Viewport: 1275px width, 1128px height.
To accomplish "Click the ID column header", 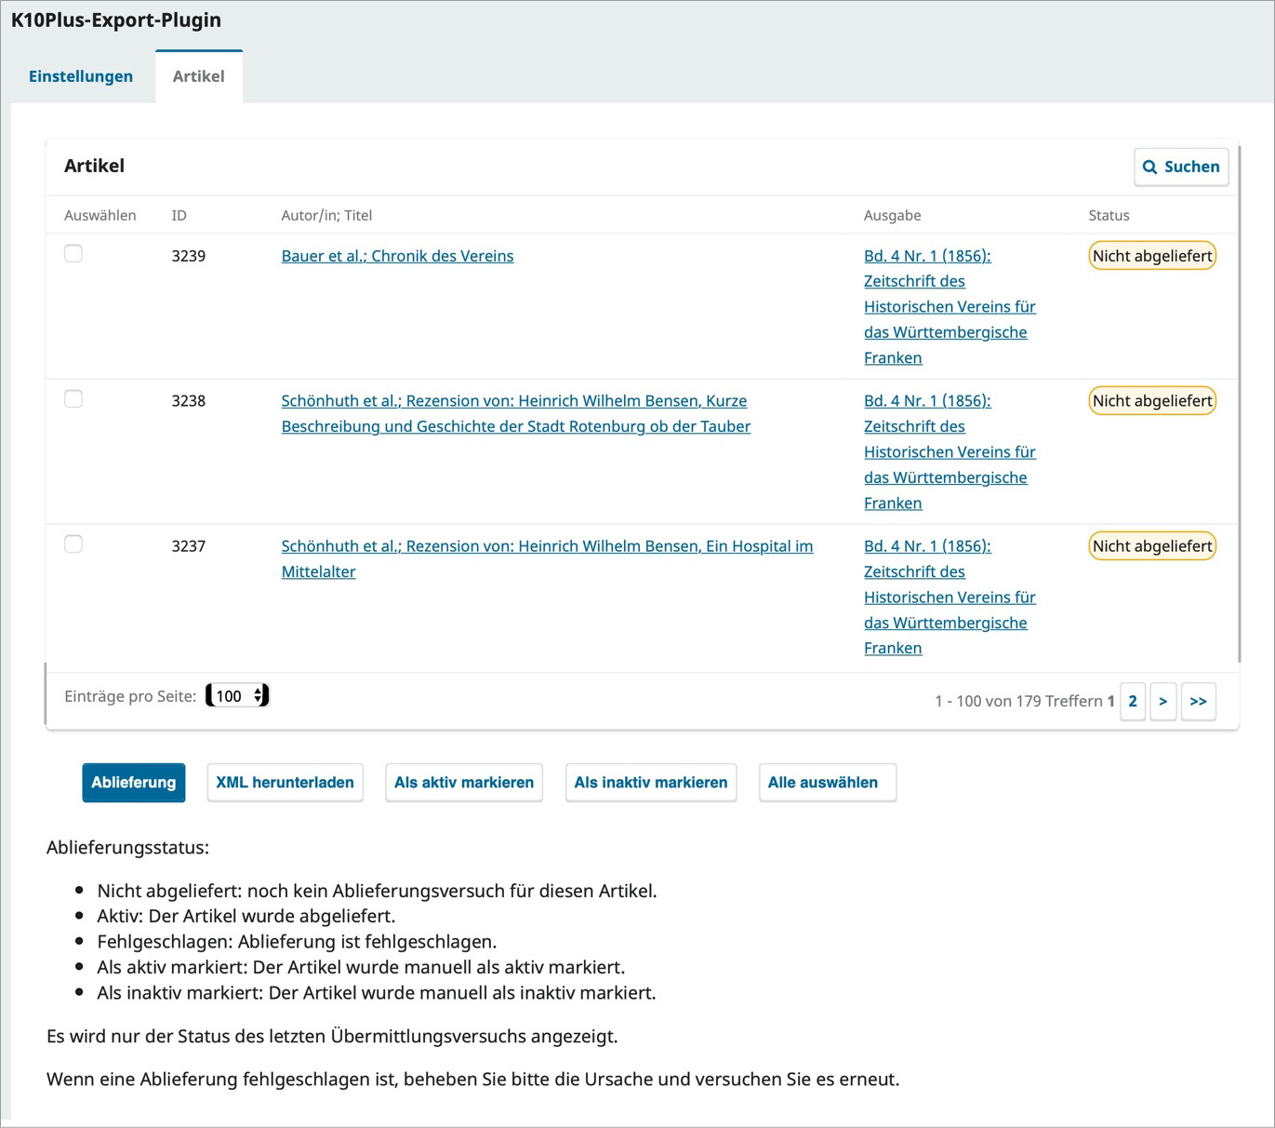I will pos(179,215).
